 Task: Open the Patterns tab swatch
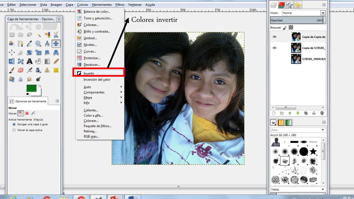[x=281, y=123]
